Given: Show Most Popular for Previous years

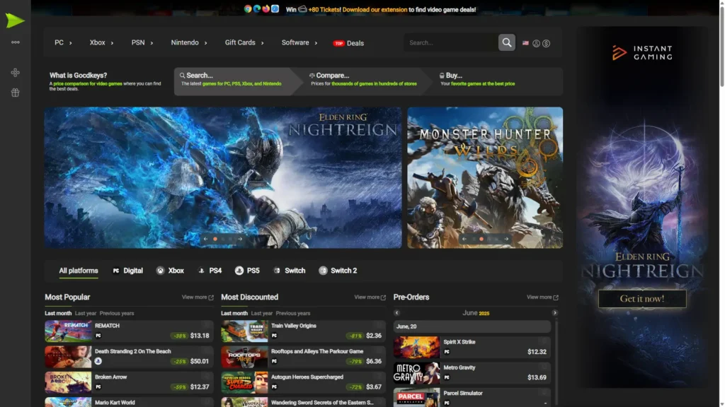Looking at the screenshot, I should tap(117, 313).
